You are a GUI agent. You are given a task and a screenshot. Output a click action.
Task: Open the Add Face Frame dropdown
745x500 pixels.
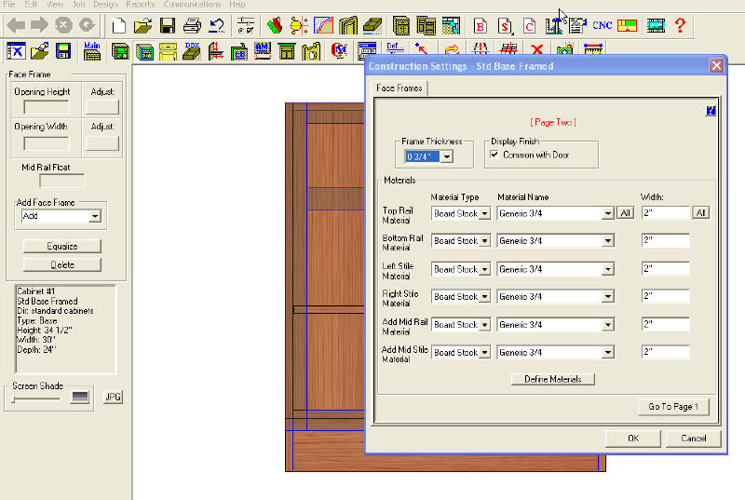click(95, 216)
